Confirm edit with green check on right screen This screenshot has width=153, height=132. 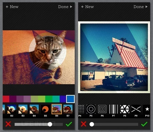[144, 124]
